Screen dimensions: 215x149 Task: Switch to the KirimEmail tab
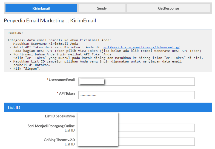41,8
